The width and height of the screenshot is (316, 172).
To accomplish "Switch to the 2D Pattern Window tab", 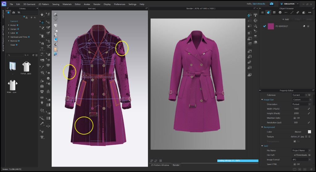I will [x=159, y=165].
